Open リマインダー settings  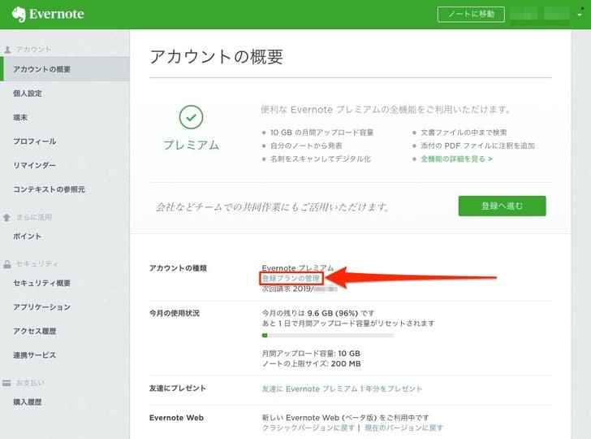pyautogui.click(x=34, y=165)
